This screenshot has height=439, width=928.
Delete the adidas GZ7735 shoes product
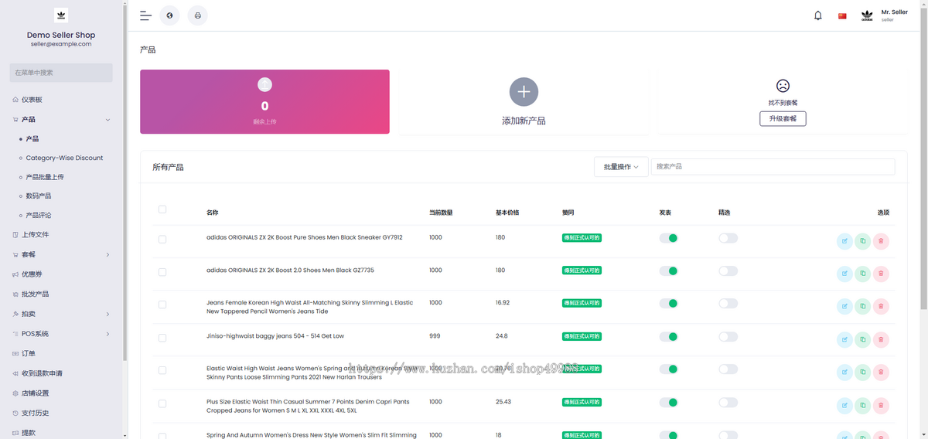pos(881,274)
